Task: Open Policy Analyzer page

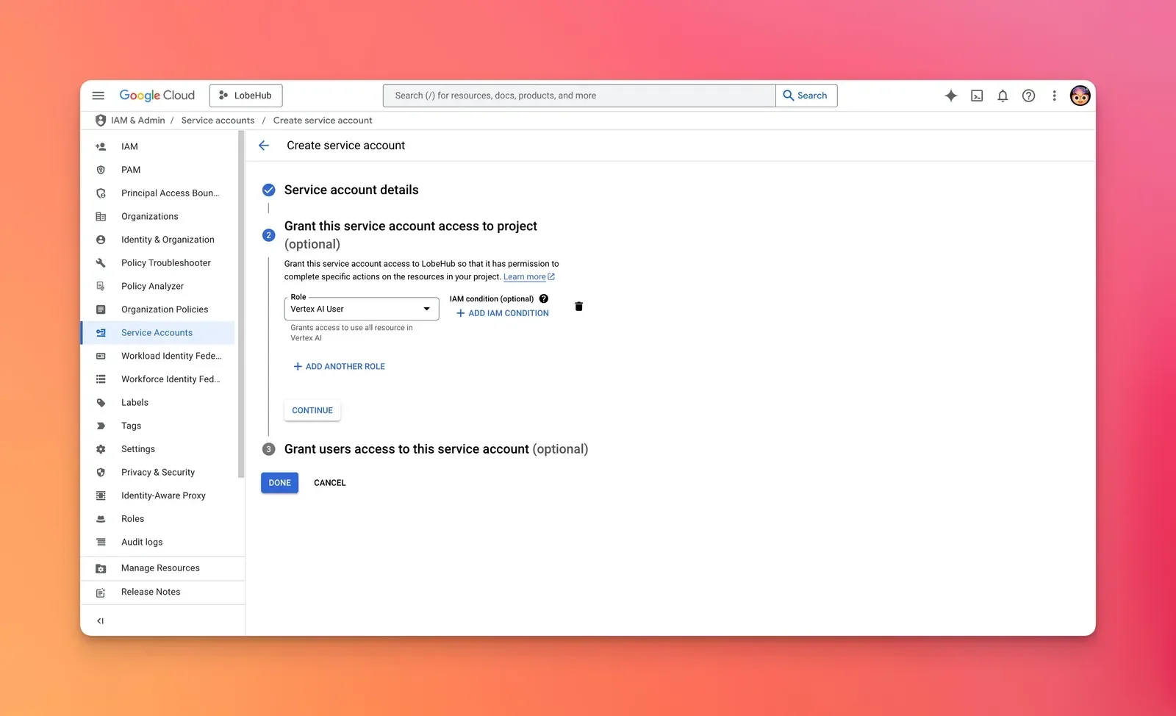Action: (158, 286)
